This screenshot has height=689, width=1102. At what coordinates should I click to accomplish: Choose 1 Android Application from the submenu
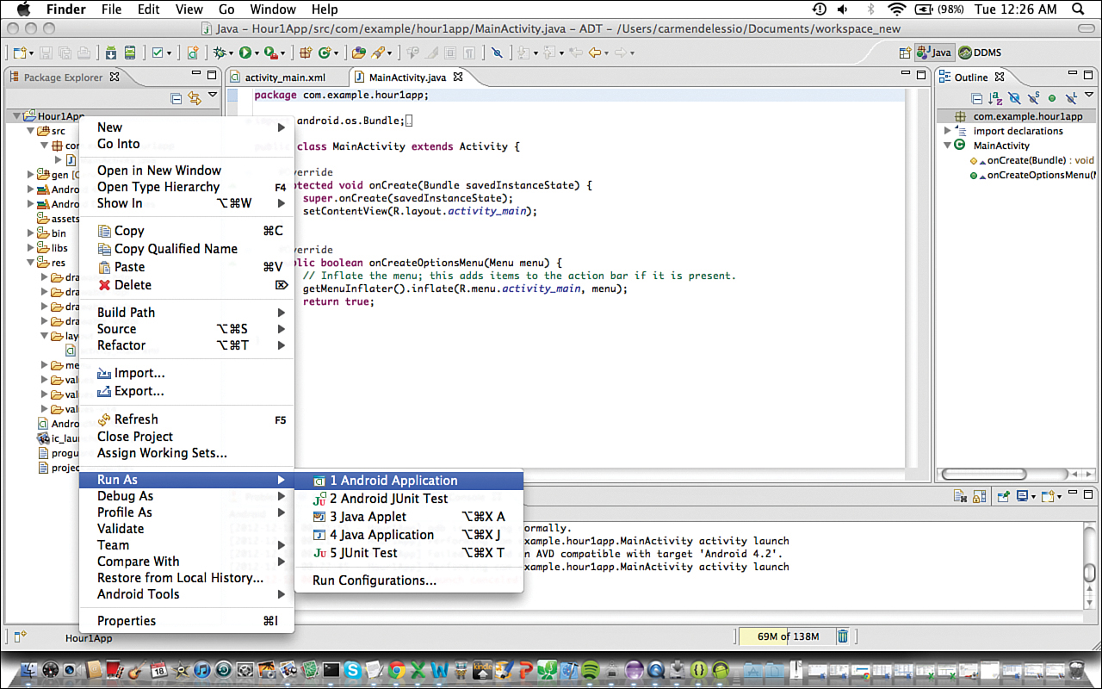pos(409,481)
